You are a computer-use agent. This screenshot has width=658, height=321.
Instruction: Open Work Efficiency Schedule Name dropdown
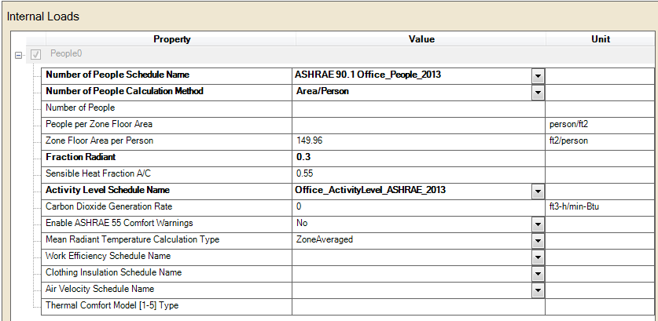(538, 257)
